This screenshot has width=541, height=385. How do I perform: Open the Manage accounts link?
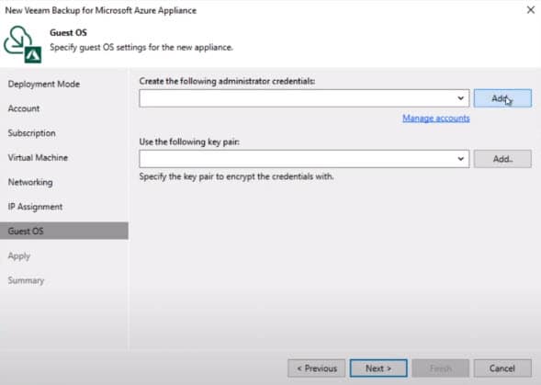click(436, 119)
